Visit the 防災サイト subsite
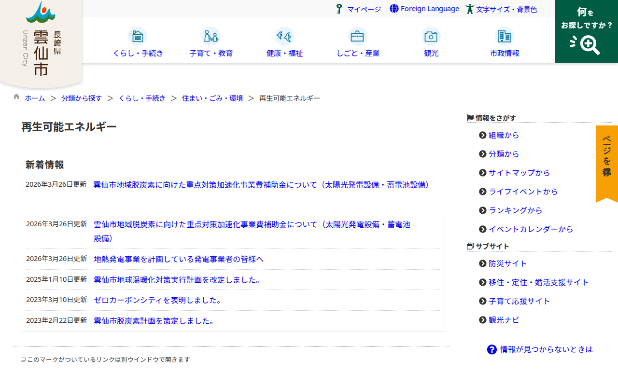618x386 pixels. coord(507,263)
